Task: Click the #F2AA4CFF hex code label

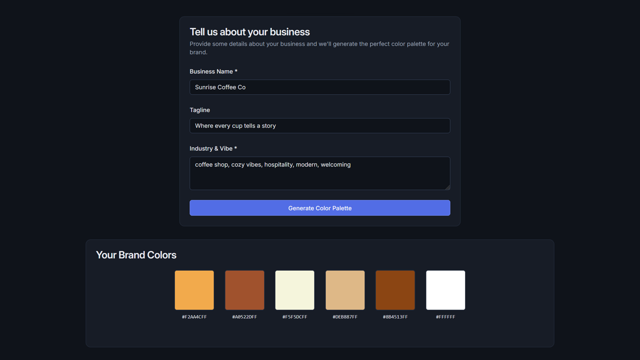Action: coord(194,317)
